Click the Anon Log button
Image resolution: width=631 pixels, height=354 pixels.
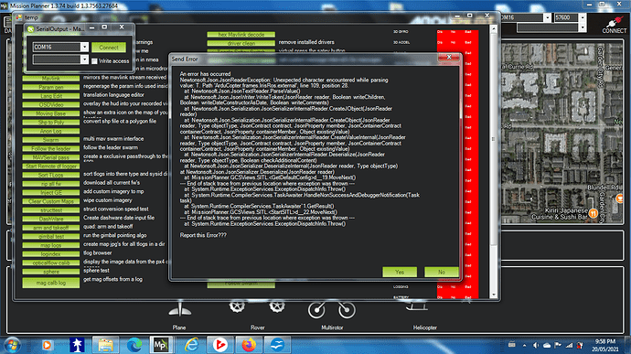point(51,132)
